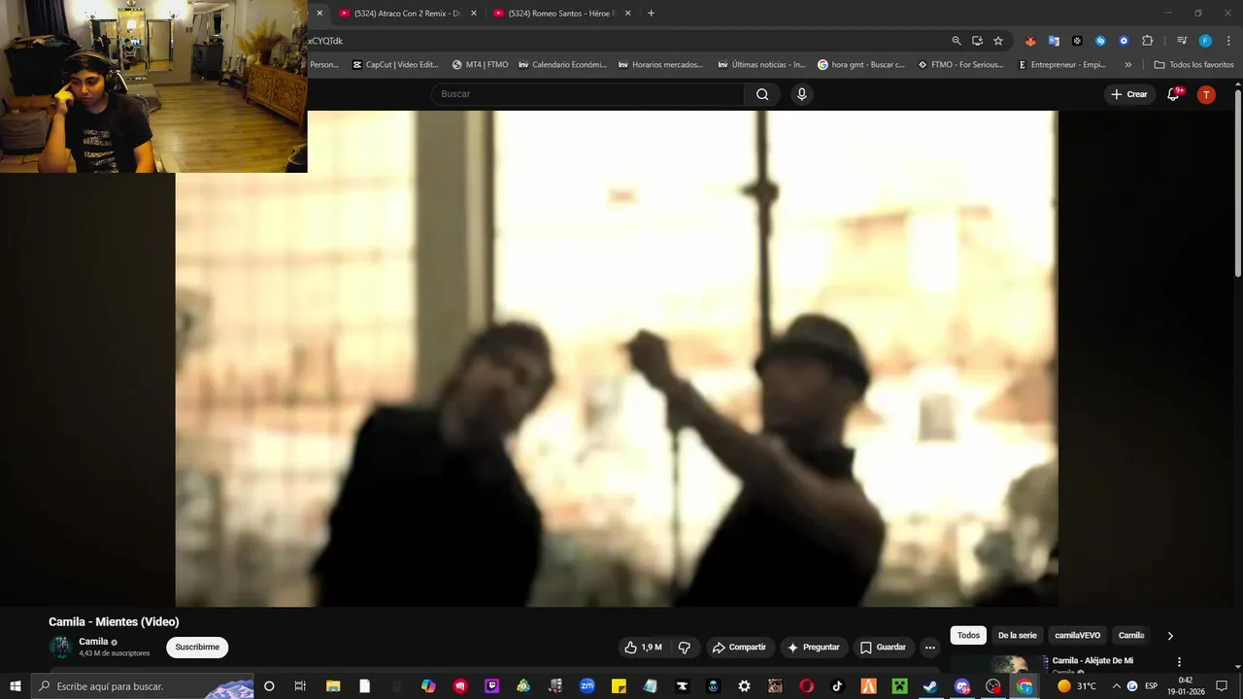Click the zoom magnifier in address bar

point(957,41)
